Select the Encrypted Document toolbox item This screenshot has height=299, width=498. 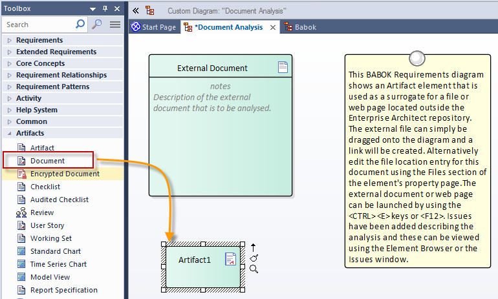coord(65,174)
